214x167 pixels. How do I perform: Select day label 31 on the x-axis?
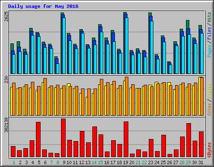201,162
